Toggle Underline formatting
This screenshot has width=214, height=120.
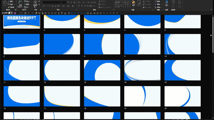(x=50, y=6)
